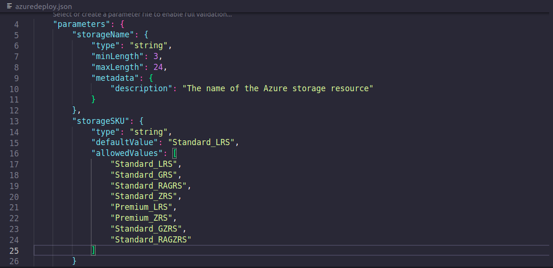Viewport: 553px width, 268px height.
Task: Click the "description" key
Action: click(142, 88)
